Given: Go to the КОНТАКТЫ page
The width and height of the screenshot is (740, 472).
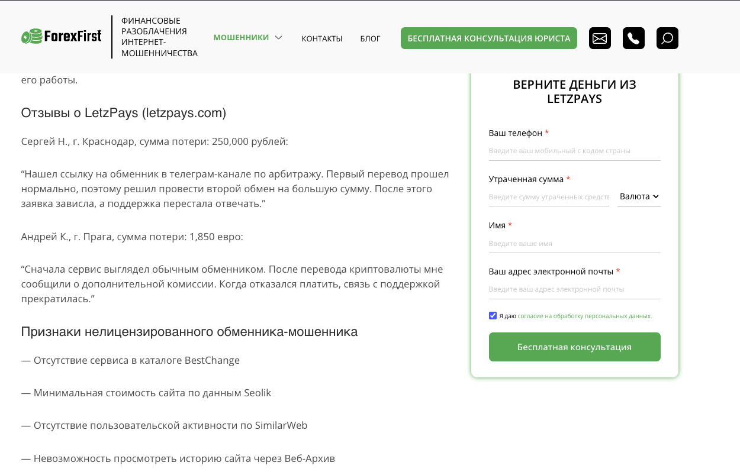Looking at the screenshot, I should click(321, 38).
